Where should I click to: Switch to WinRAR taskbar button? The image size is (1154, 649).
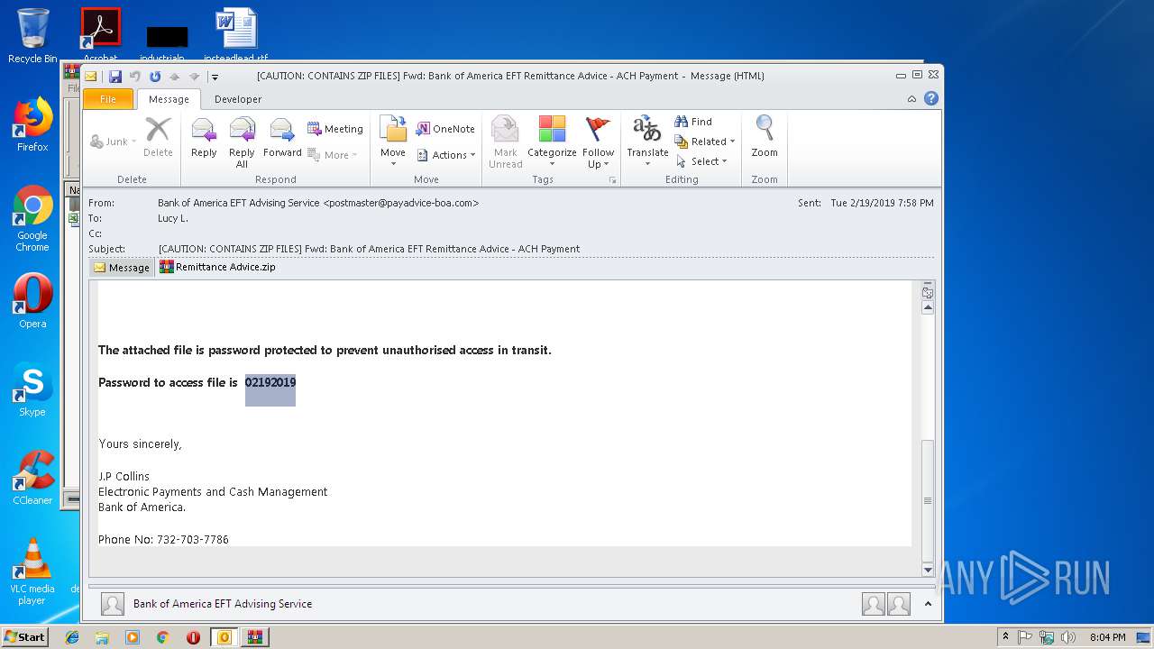(254, 637)
